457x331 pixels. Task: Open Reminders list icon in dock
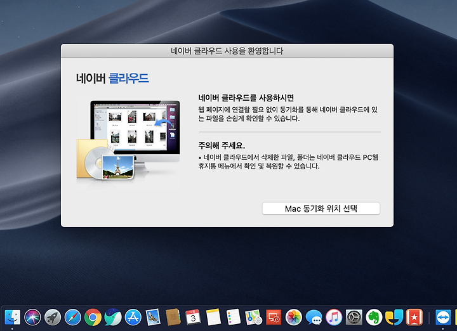click(234, 317)
